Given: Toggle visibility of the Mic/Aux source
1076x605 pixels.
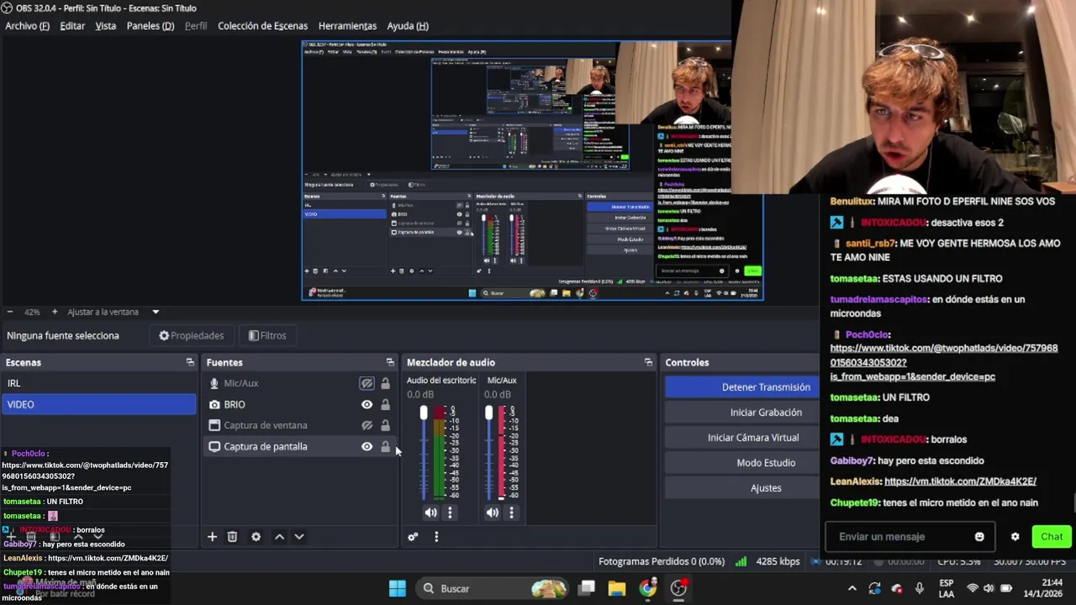Looking at the screenshot, I should pos(367,383).
